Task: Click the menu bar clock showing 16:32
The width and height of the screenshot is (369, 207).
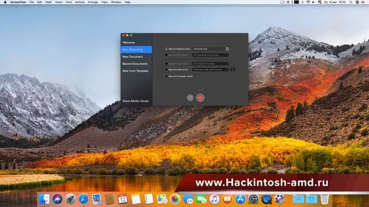Action: pyautogui.click(x=335, y=2)
